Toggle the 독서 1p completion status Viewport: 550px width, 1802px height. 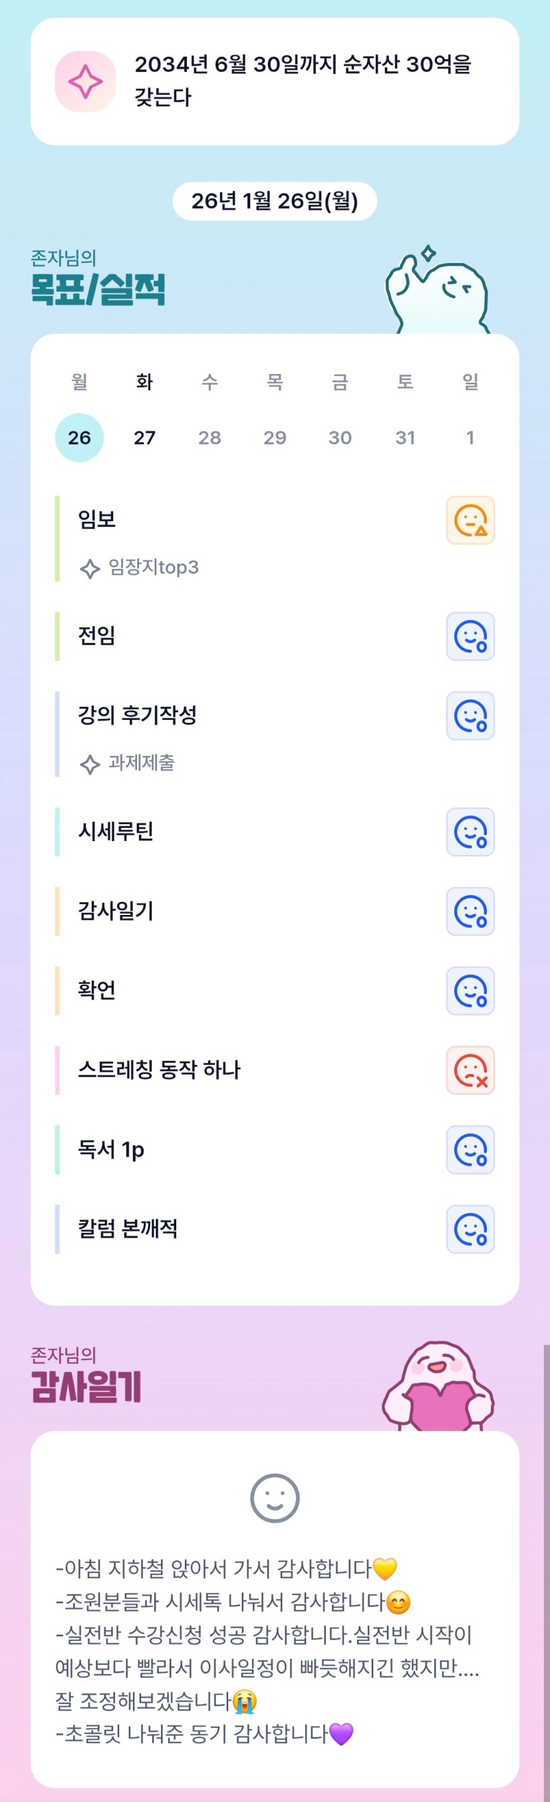coord(470,1150)
